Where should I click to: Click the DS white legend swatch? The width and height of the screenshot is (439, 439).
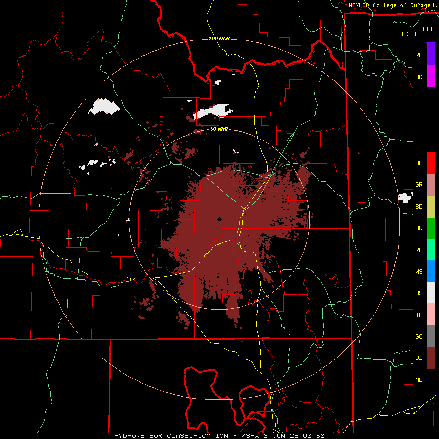tap(431, 293)
